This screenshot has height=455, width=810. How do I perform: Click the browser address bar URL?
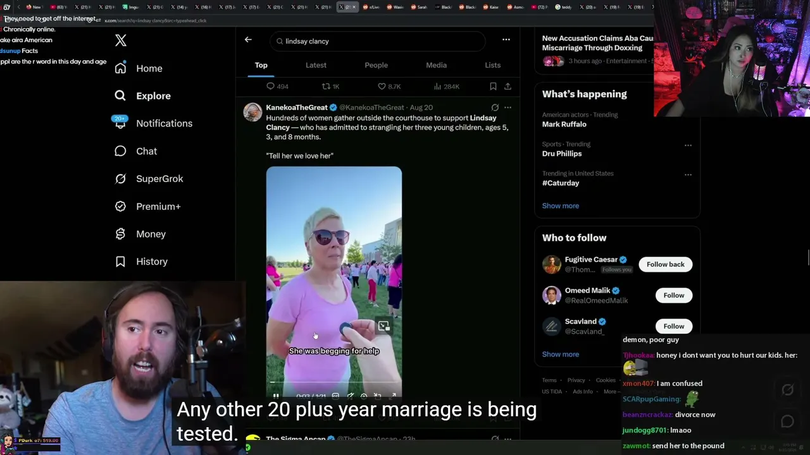click(156, 20)
